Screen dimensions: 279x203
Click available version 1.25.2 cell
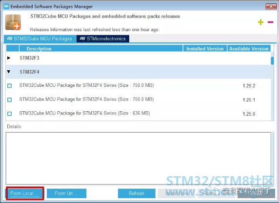pos(249,86)
